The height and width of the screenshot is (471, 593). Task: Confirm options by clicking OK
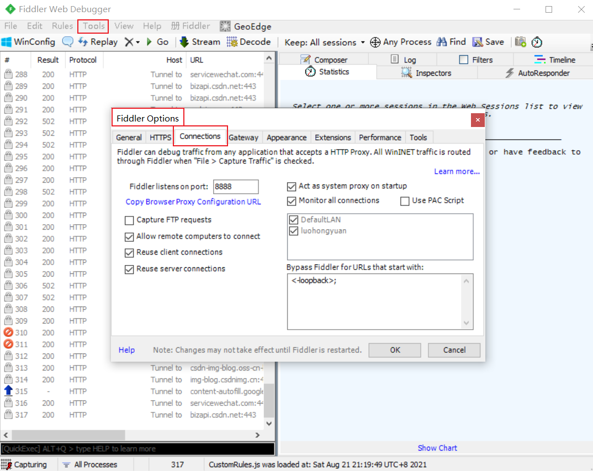click(394, 350)
